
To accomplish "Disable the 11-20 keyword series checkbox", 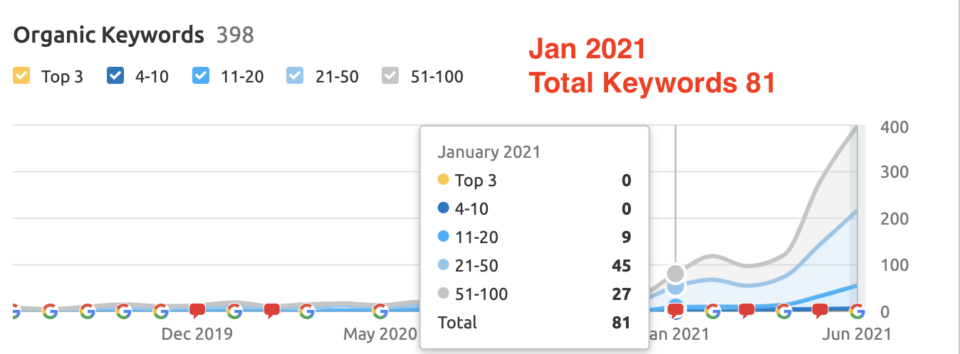I will click(x=202, y=76).
